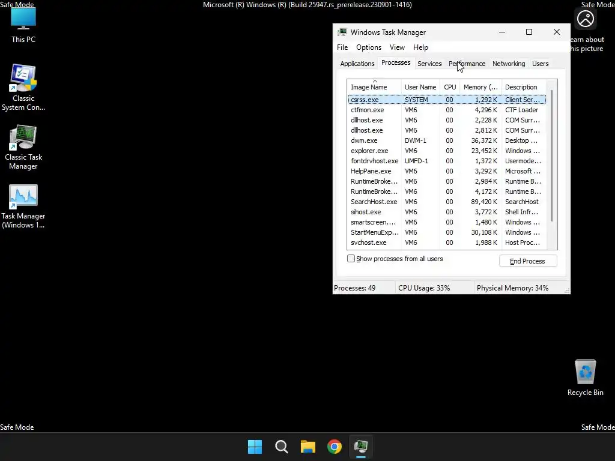
Task: Click the Desktop ... description cell
Action: coord(521,140)
